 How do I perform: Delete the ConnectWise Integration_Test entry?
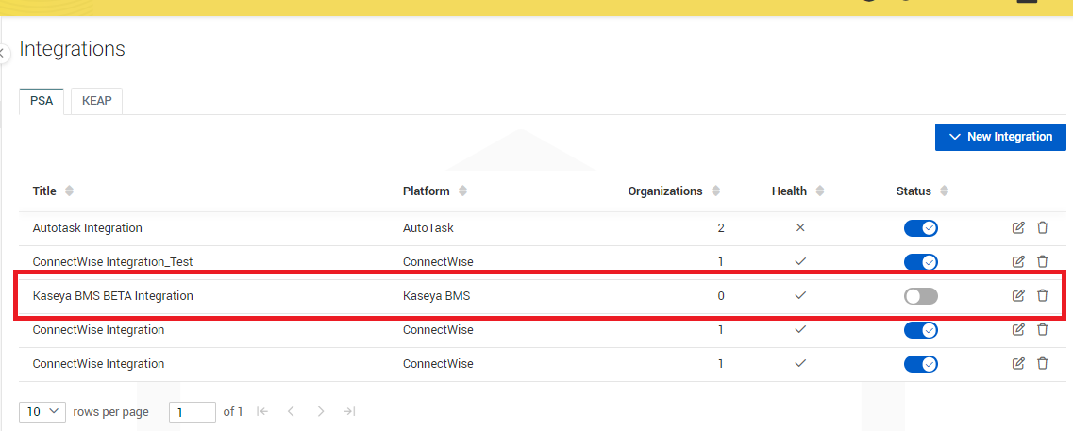coord(1043,261)
